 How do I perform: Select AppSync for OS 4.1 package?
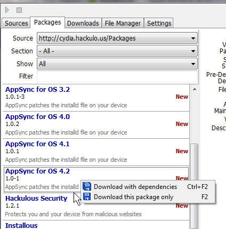click(x=96, y=152)
